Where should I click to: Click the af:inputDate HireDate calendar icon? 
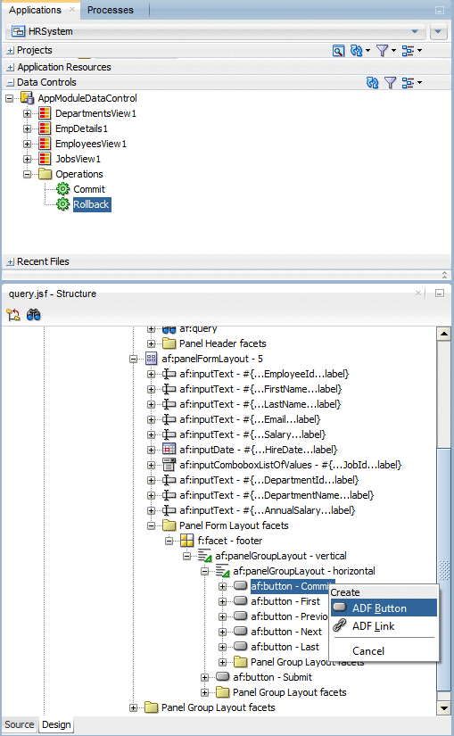coord(169,450)
